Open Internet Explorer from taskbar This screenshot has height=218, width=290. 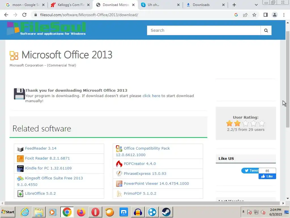(25, 212)
